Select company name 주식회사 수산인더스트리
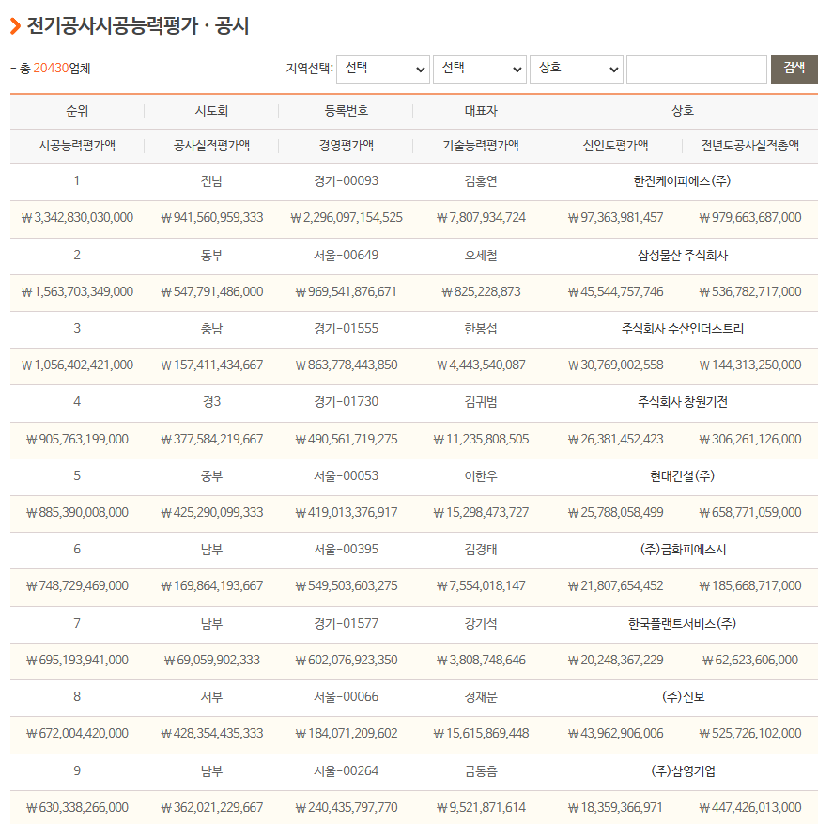Screen dimensions: 833x824 coord(682,329)
